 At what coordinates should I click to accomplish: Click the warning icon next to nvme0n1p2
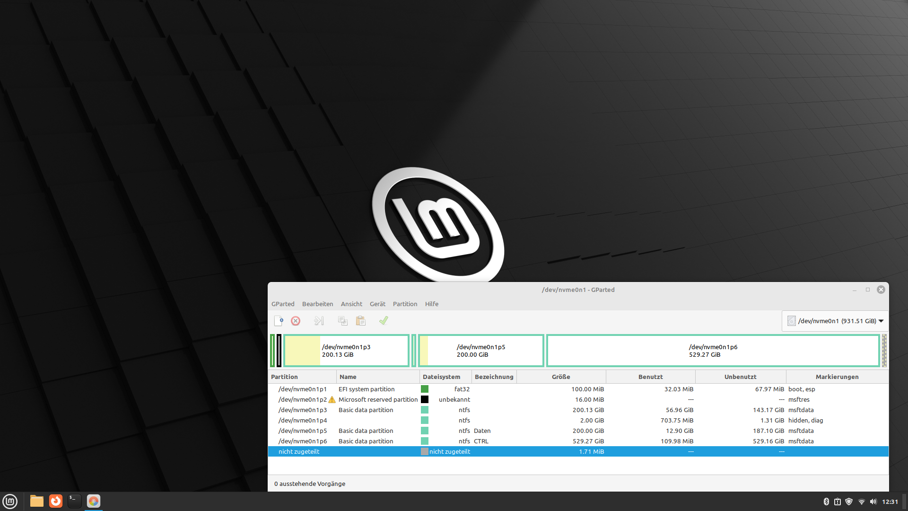coord(332,400)
